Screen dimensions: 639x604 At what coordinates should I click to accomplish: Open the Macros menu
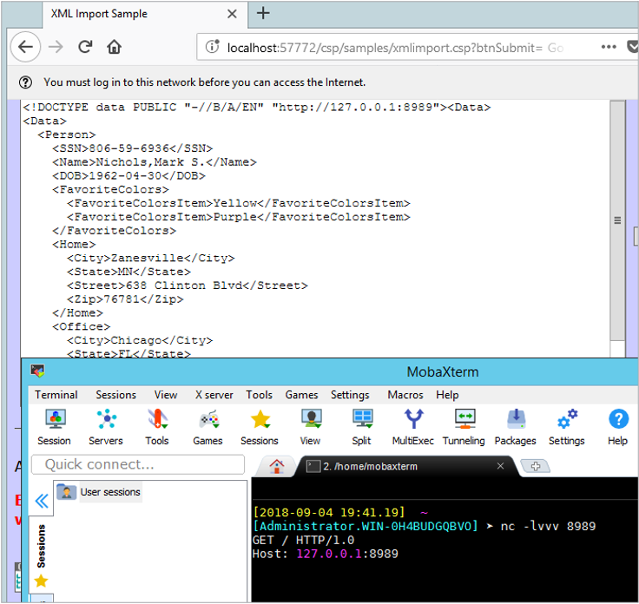pyautogui.click(x=405, y=395)
